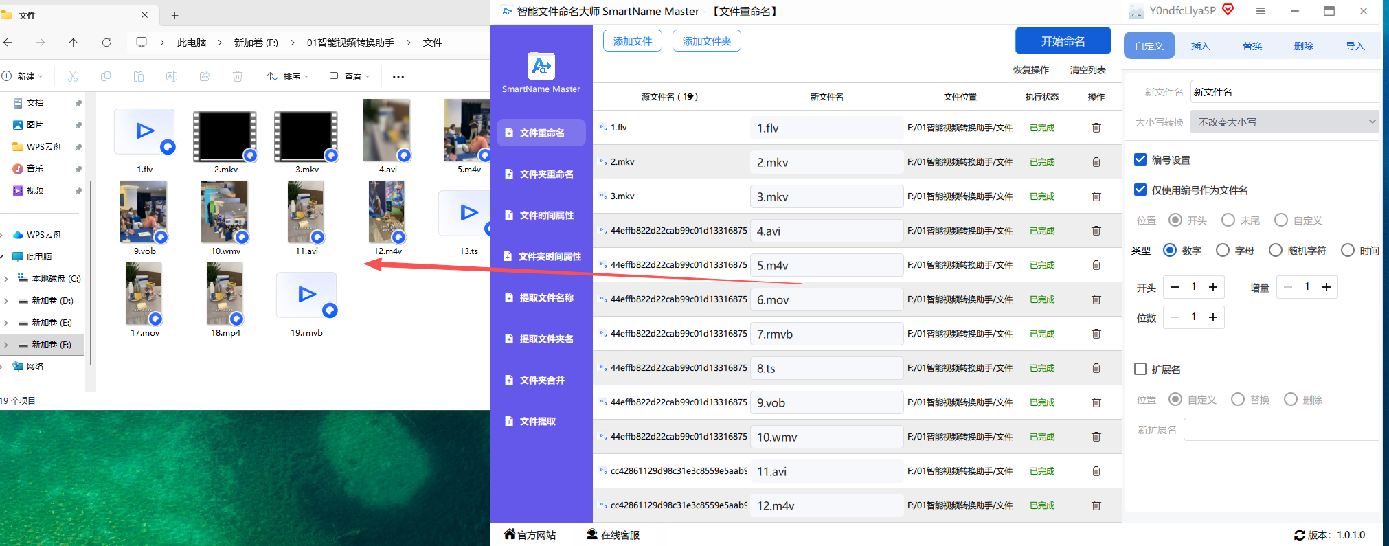Select 字母 numbering type
The width and height of the screenshot is (1389, 546).
pyautogui.click(x=1223, y=250)
